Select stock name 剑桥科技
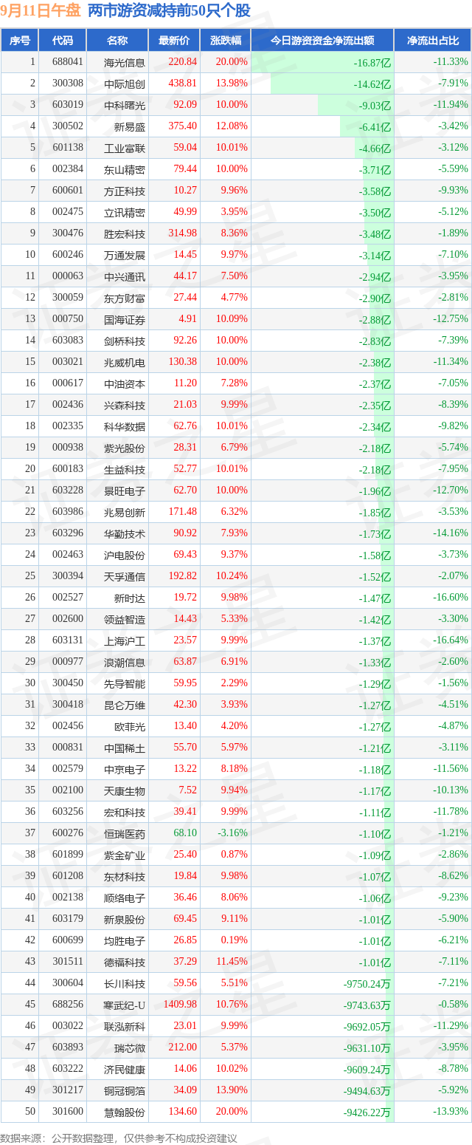The width and height of the screenshot is (472, 1145). pyautogui.click(x=125, y=341)
